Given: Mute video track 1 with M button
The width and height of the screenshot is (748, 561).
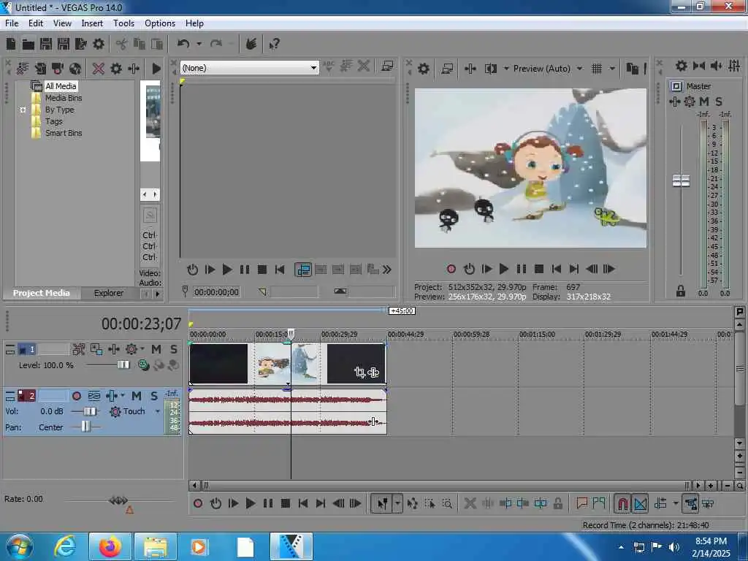Looking at the screenshot, I should 156,349.
